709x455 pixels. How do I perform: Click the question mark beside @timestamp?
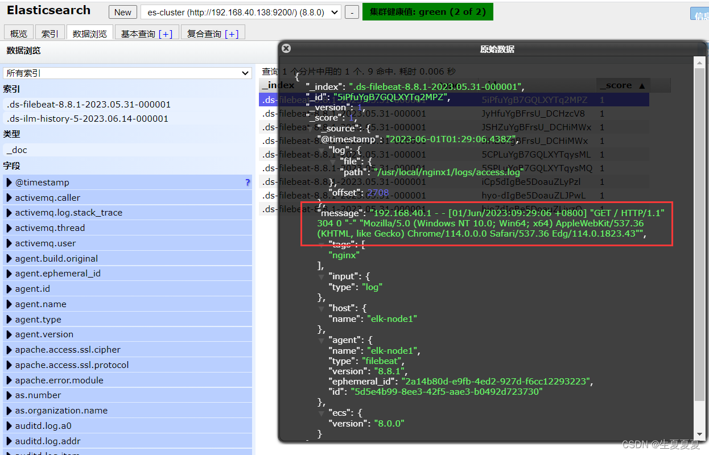(x=248, y=183)
